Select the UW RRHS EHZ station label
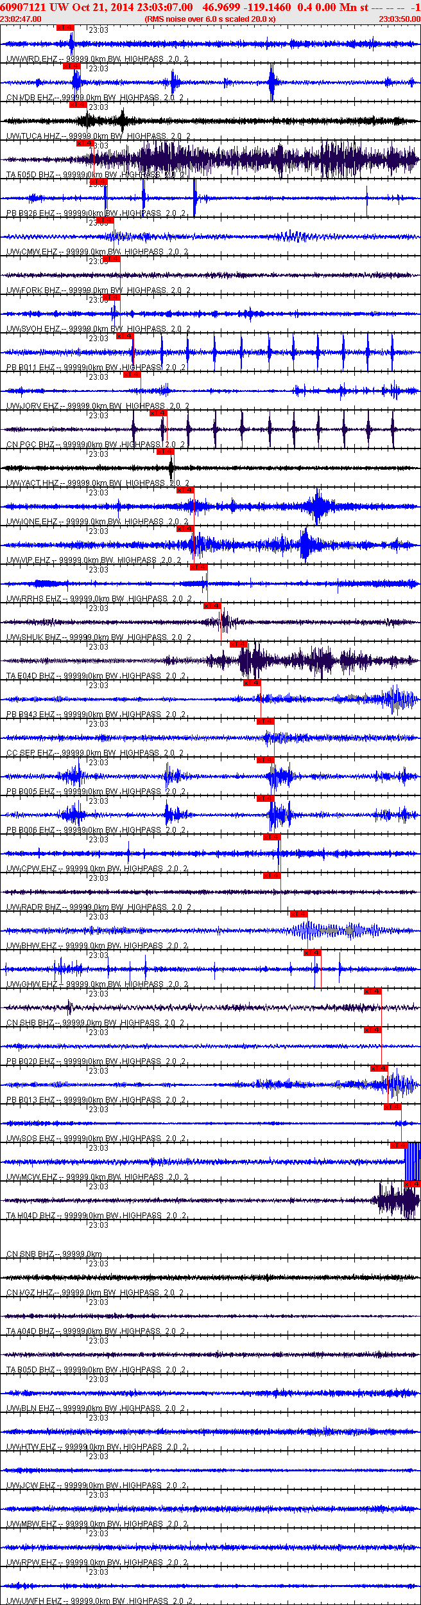 [98, 599]
